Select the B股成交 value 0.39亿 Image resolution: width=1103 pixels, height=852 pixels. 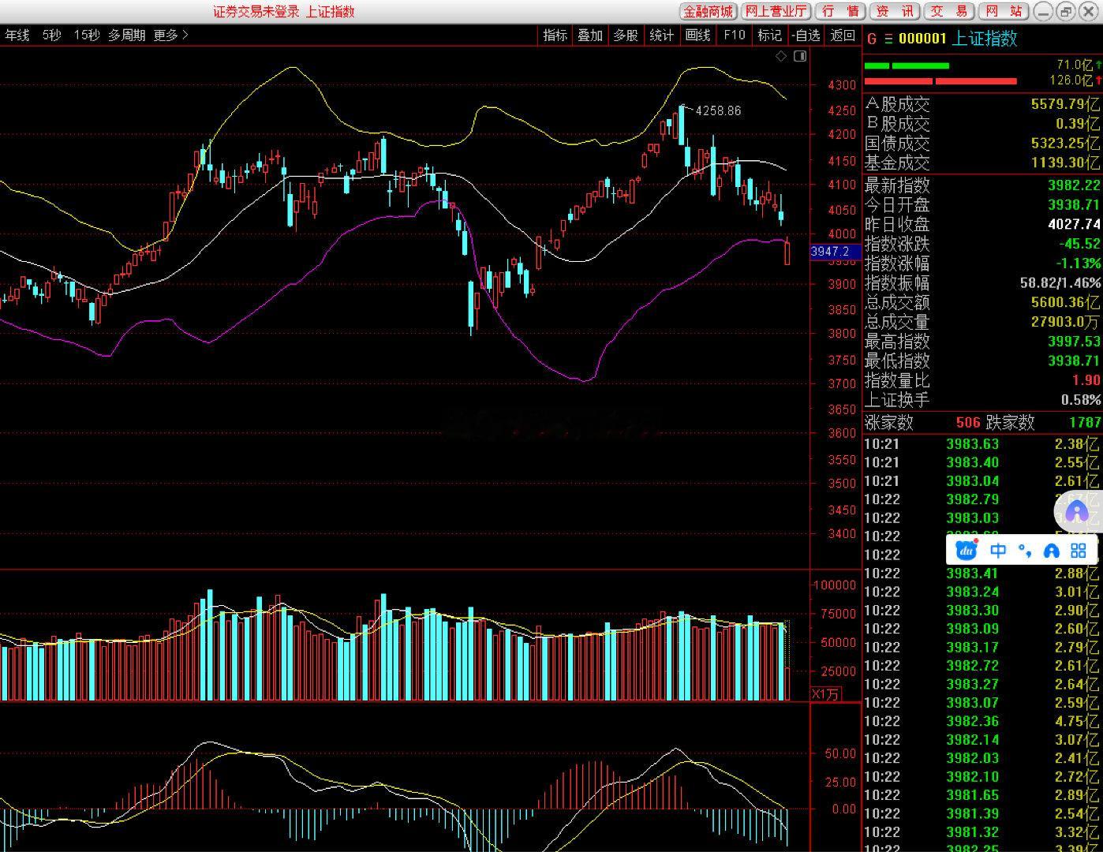pos(1078,124)
